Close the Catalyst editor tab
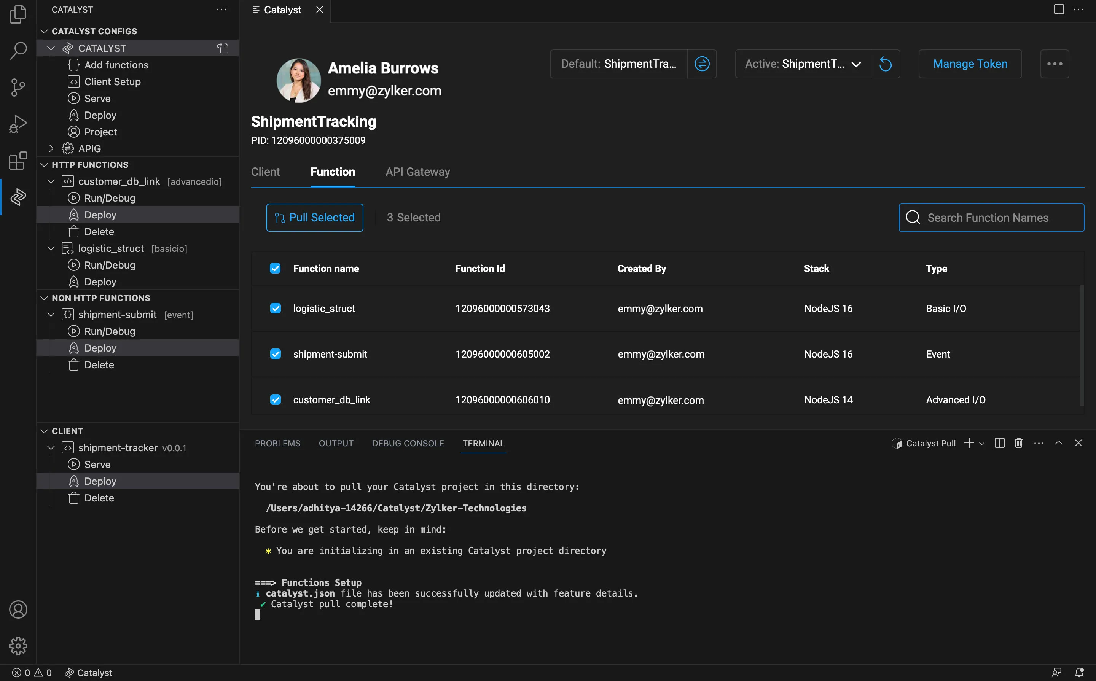Screen dimensions: 1096x681 point(319,10)
